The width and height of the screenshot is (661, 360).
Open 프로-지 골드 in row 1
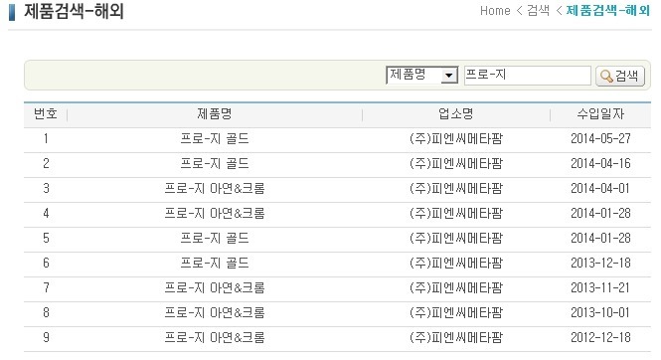point(215,138)
